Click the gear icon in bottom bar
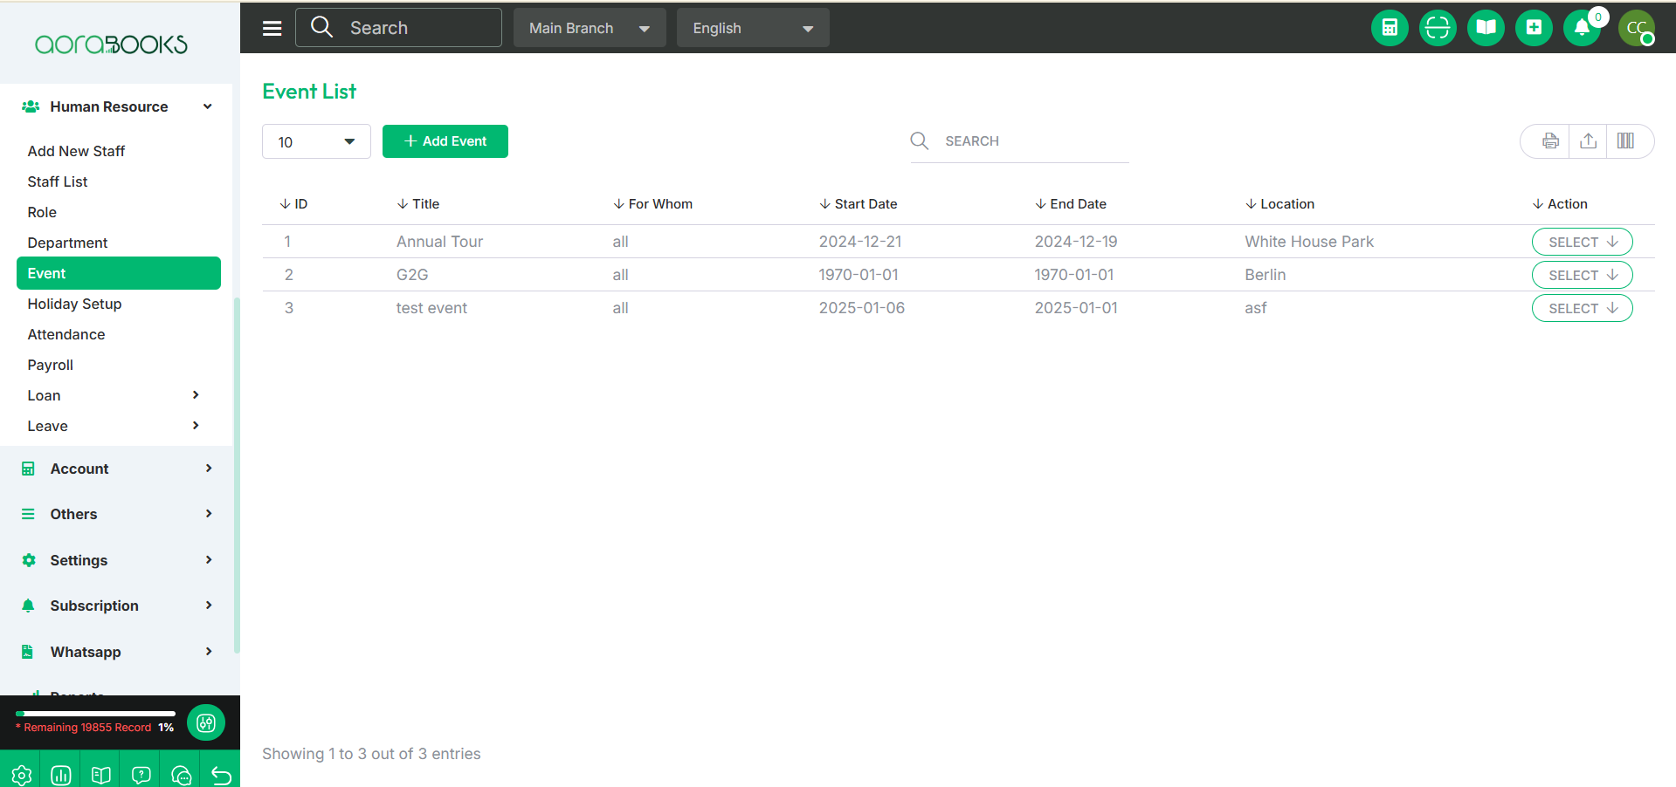Image resolution: width=1676 pixels, height=787 pixels. 21,775
